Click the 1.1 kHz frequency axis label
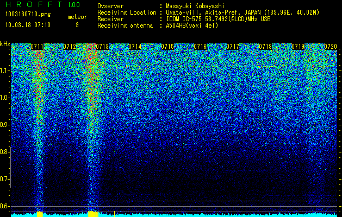The image size is (342, 217). [4, 71]
